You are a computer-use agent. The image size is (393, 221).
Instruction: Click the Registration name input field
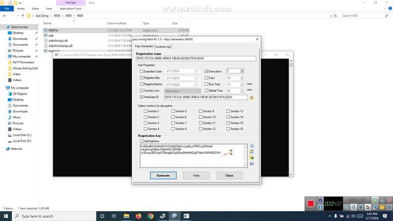196,58
